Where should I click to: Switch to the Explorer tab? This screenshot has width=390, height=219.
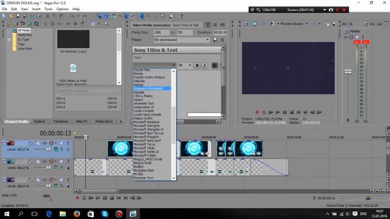pyautogui.click(x=40, y=122)
